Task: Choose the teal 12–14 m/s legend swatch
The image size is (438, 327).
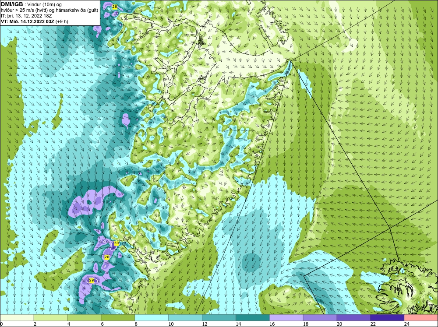Action: (219, 317)
